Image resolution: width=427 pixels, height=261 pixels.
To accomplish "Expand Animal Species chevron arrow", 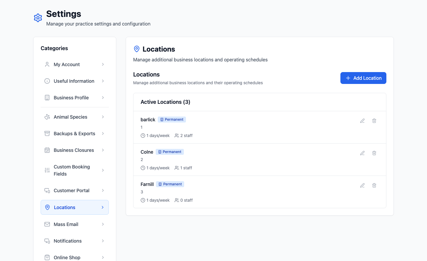I will point(103,117).
